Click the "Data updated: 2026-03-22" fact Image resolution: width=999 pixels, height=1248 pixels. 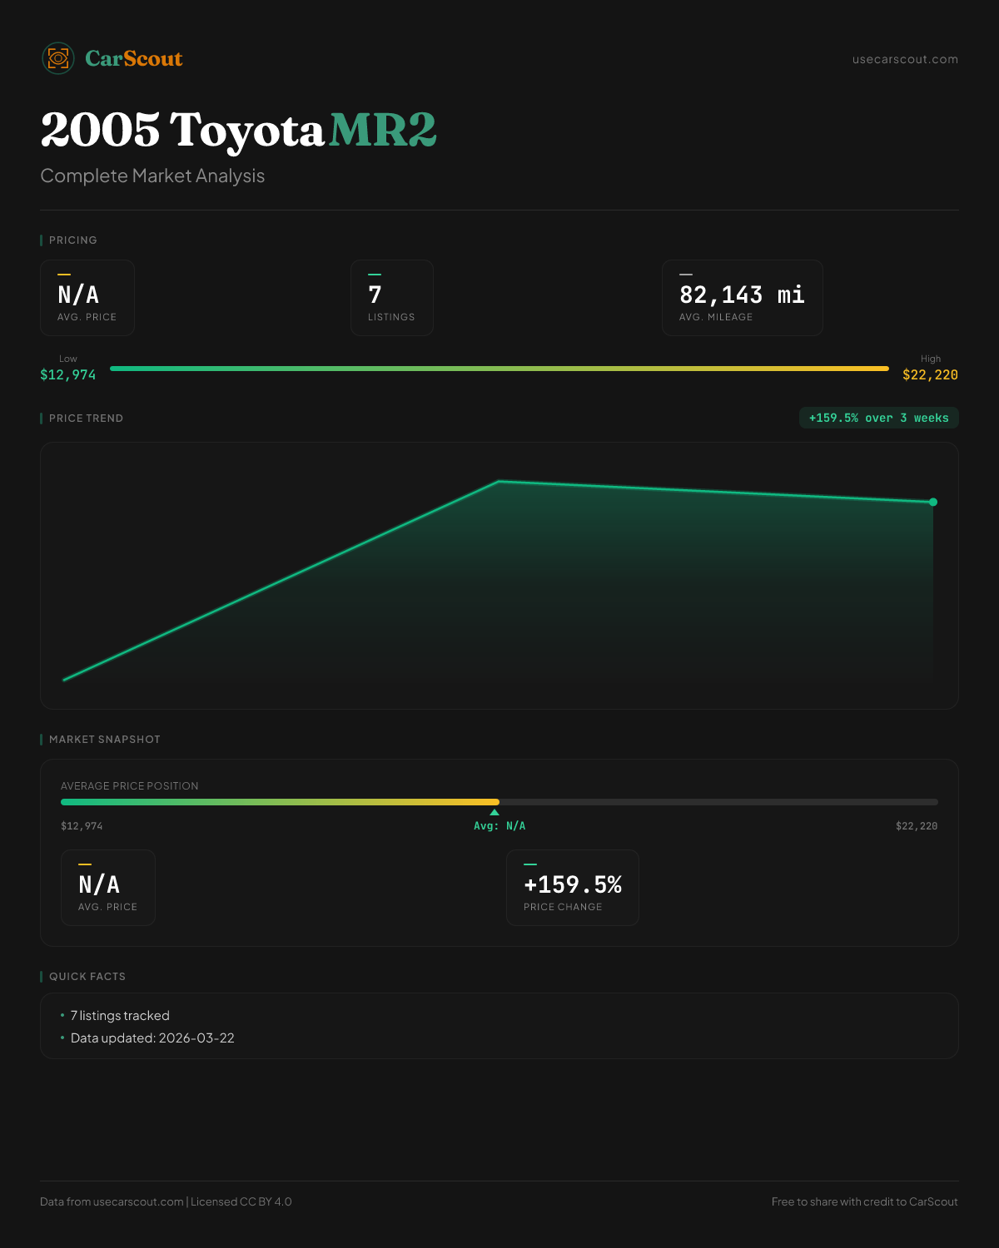pos(152,1038)
